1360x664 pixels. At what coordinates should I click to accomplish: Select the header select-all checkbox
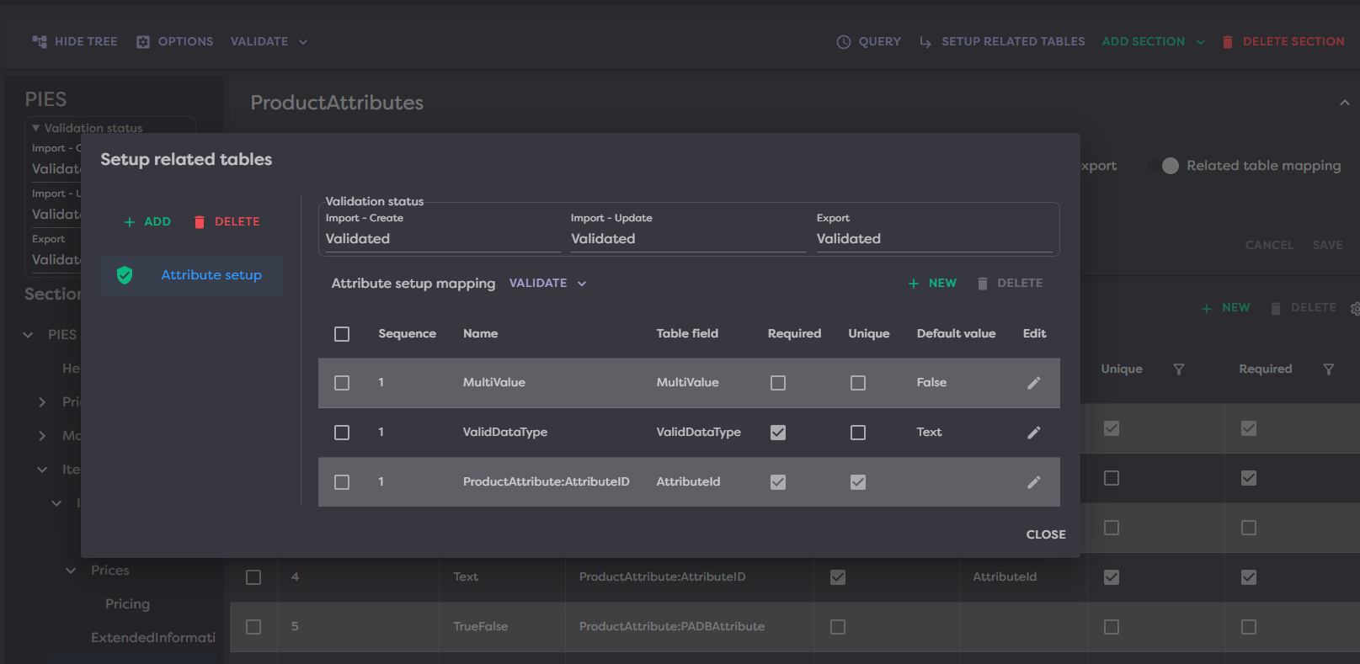pyautogui.click(x=342, y=334)
